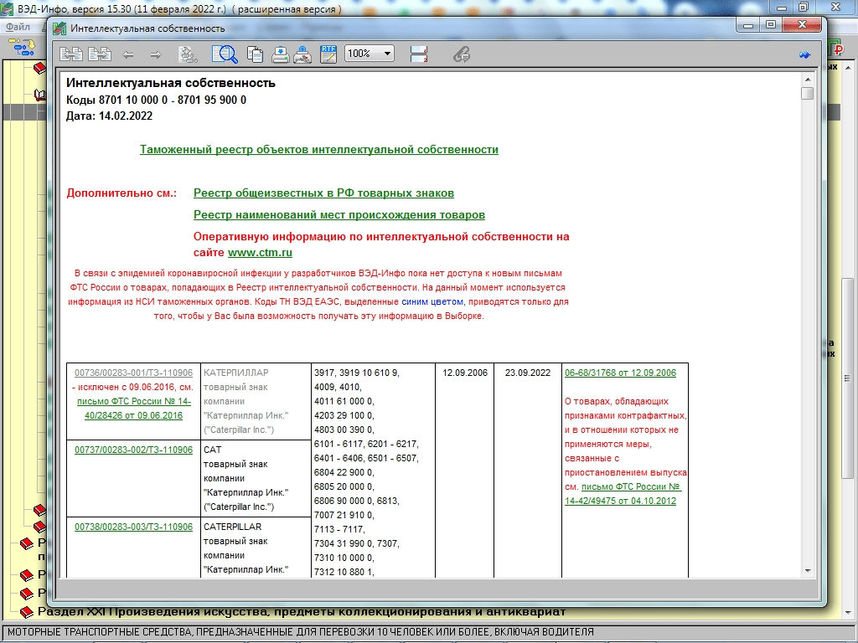Image resolution: width=858 pixels, height=643 pixels.
Task: Click the Интеллектуальная собственность window icon
Action: click(59, 28)
